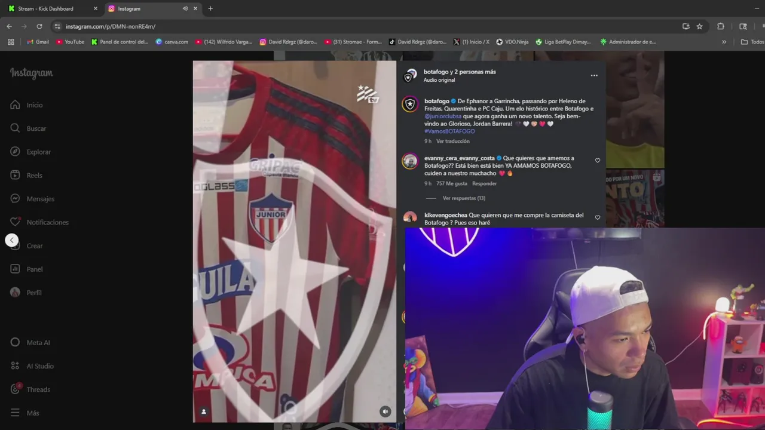The height and width of the screenshot is (430, 765).
Task: Open Panel de control bookmark
Action: 120,42
